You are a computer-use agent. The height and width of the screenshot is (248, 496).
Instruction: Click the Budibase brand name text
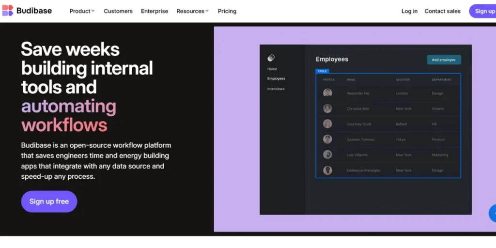[x=34, y=11]
